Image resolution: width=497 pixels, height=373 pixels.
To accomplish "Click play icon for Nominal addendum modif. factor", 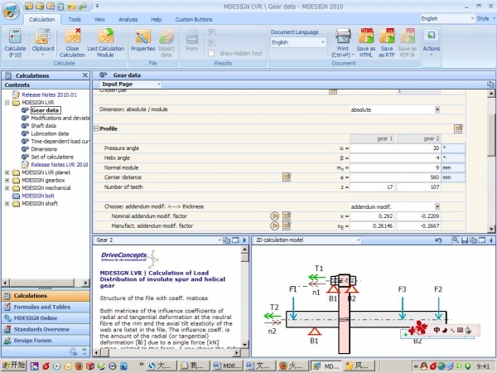I will click(x=274, y=216).
